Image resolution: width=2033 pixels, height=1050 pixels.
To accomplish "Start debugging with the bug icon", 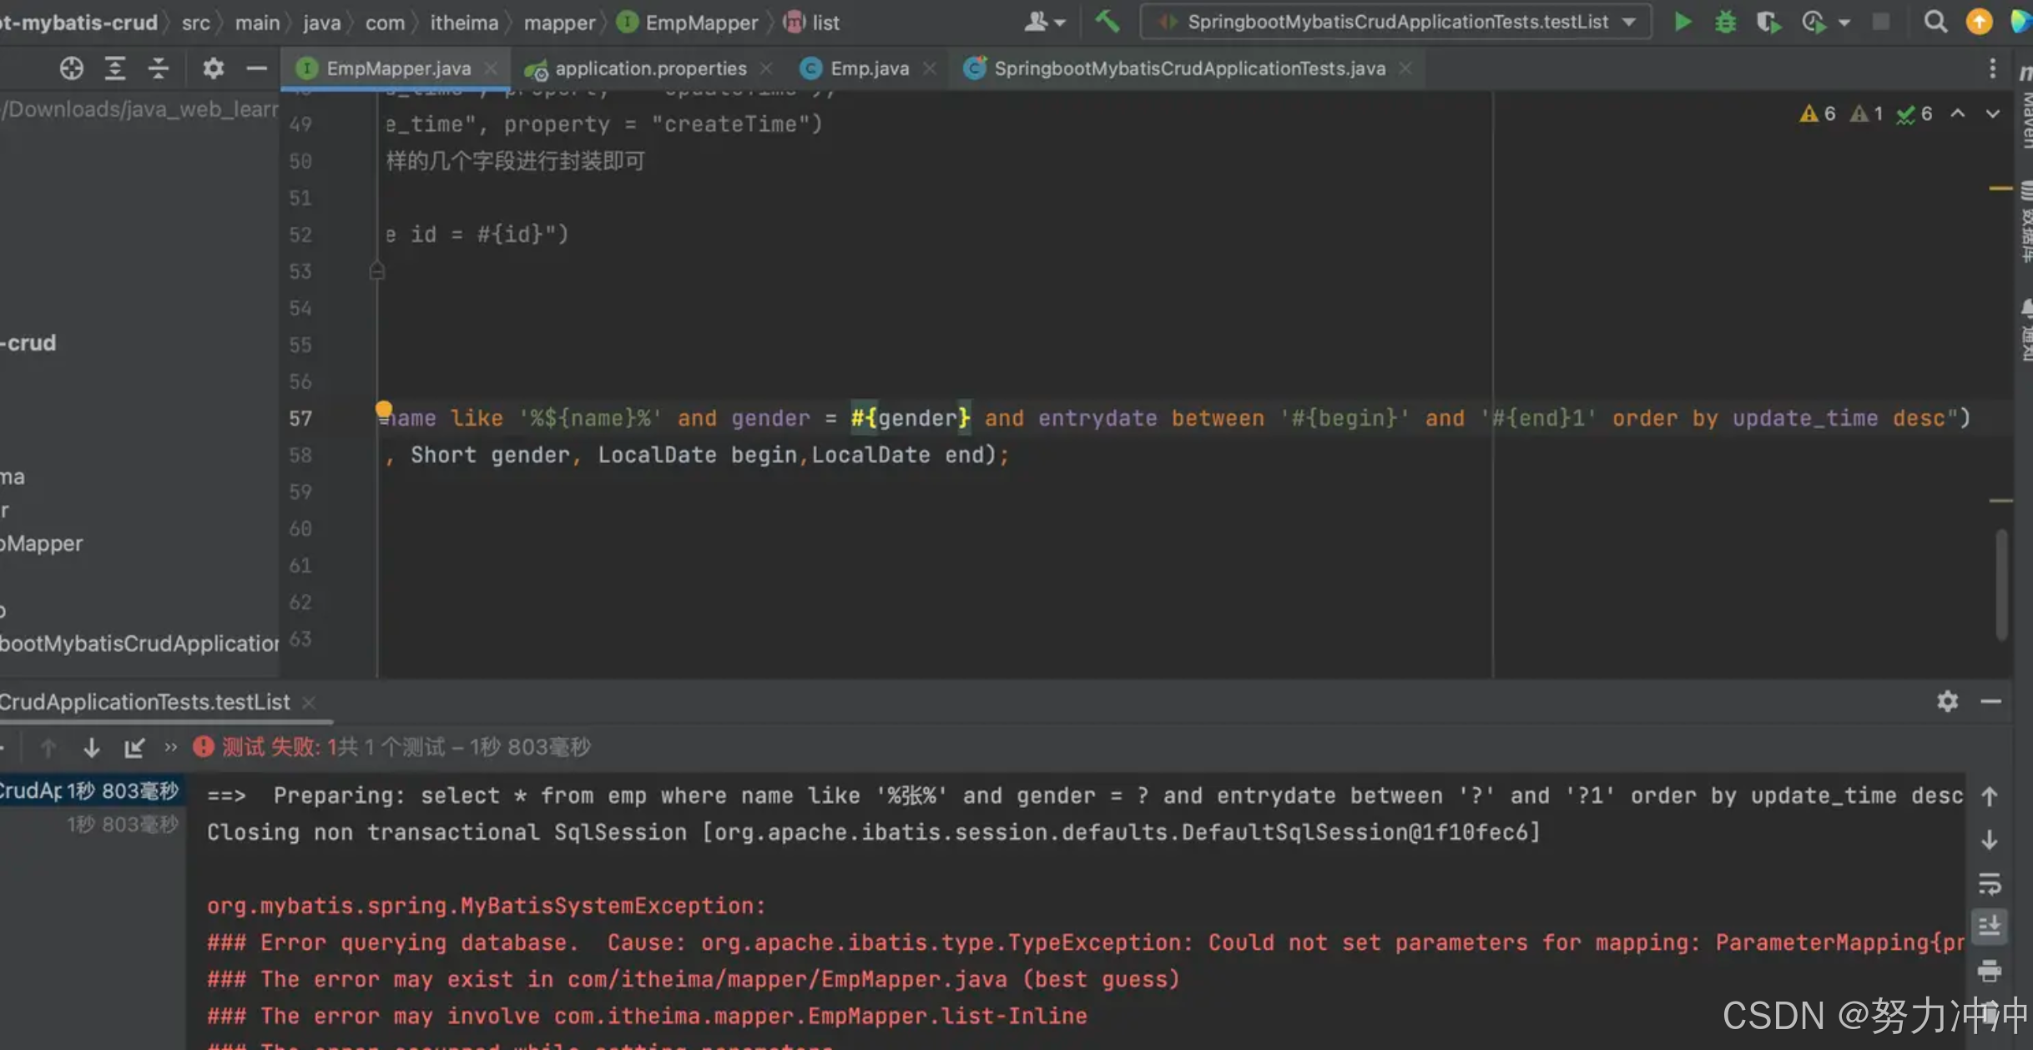I will pos(1725,22).
